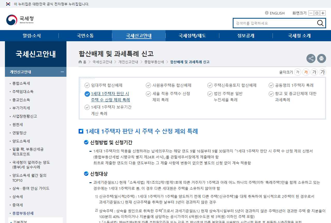Click the screen zoom in plus button
This screenshot has width=331, height=223.
coord(323,13)
